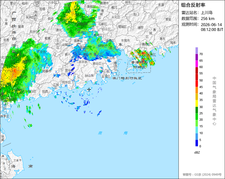Select the 10–15 dBZ cyan legend swatch

point(196,130)
